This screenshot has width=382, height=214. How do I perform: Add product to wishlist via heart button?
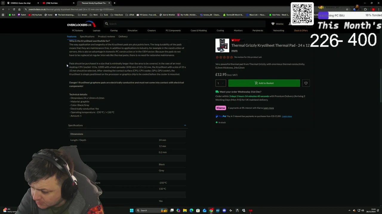point(306,83)
